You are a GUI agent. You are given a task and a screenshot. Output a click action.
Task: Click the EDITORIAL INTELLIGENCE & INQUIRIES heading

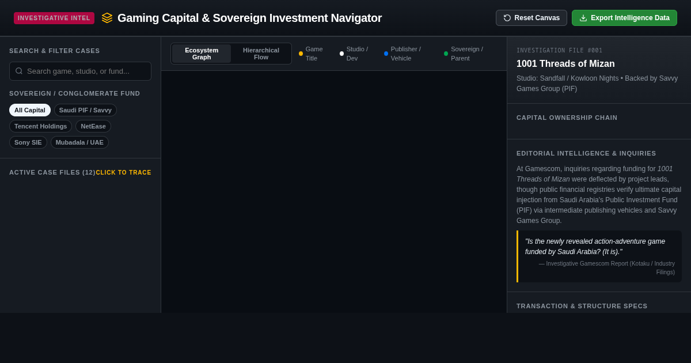pos(586,153)
